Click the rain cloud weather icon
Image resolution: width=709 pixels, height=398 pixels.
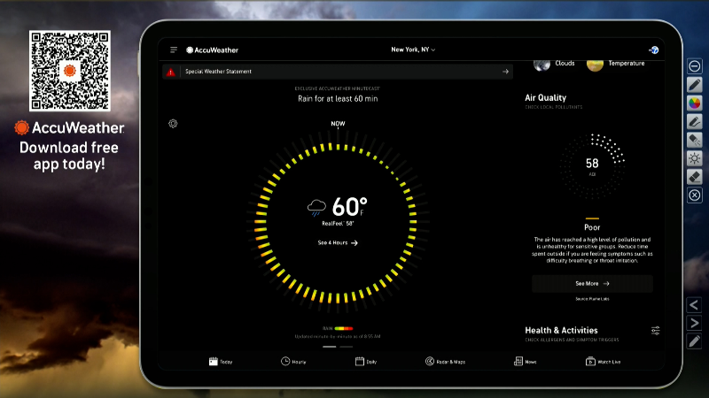(316, 208)
